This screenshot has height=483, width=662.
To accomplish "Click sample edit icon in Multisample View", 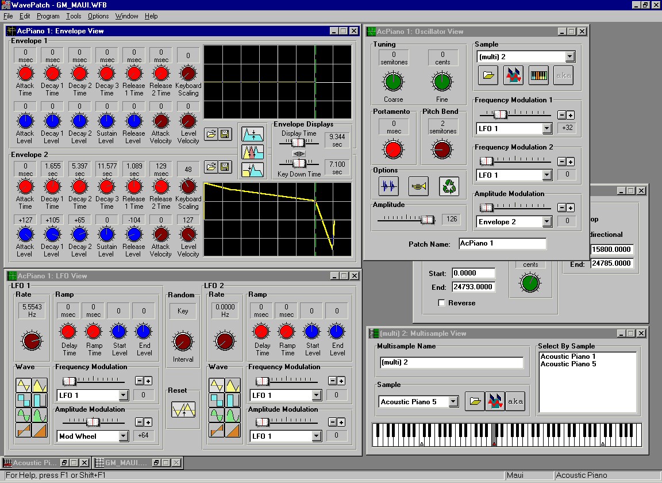I will pyautogui.click(x=495, y=401).
